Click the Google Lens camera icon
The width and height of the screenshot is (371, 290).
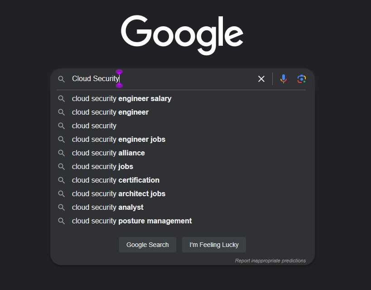[301, 78]
